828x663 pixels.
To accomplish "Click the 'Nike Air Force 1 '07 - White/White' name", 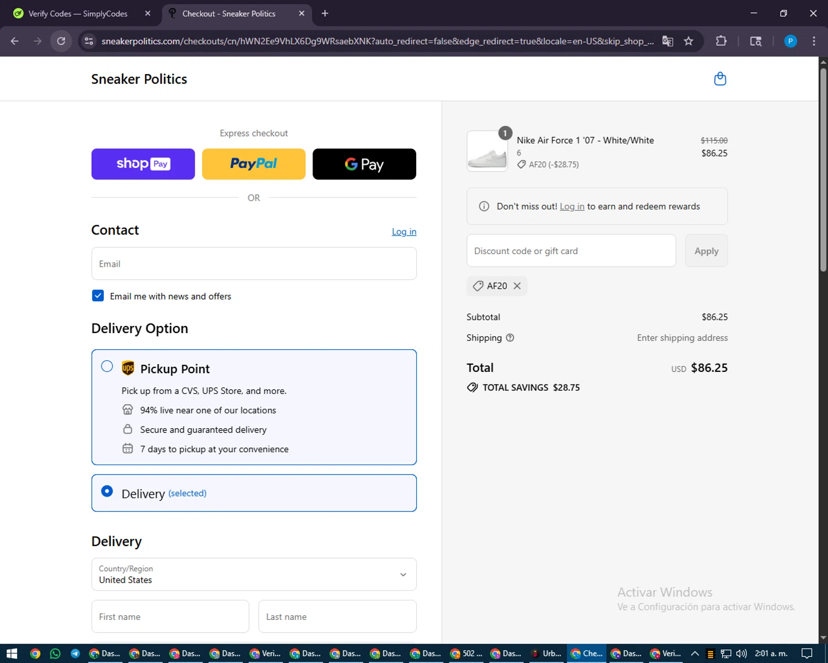I will 585,140.
